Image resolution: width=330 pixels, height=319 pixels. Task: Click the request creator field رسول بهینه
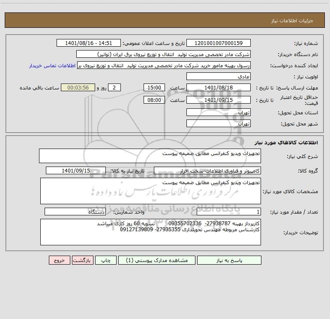pyautogui.click(x=164, y=66)
